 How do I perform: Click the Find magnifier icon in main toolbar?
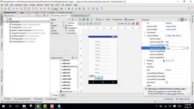pos(33,8)
